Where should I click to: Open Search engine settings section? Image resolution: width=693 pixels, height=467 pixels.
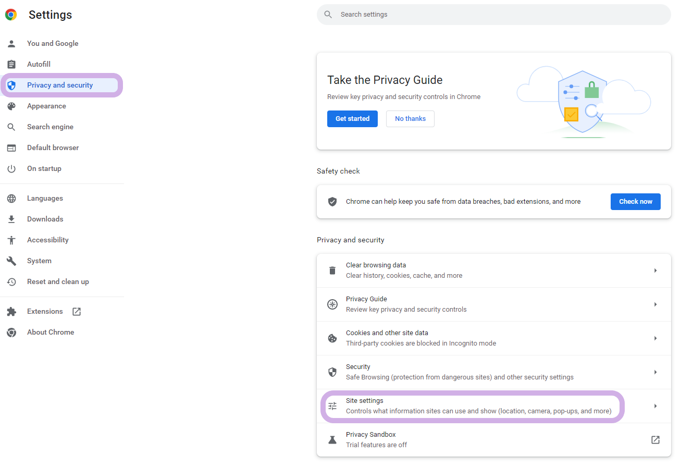pyautogui.click(x=50, y=127)
